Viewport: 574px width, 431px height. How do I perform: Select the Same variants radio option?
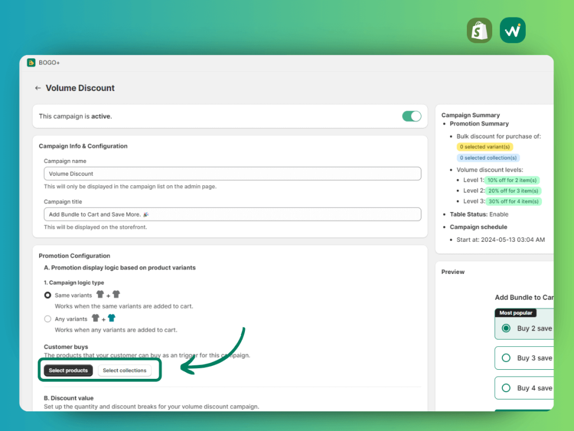click(x=48, y=295)
